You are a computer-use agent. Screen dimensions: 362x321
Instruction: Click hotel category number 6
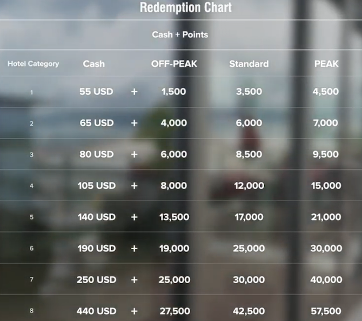(32, 248)
